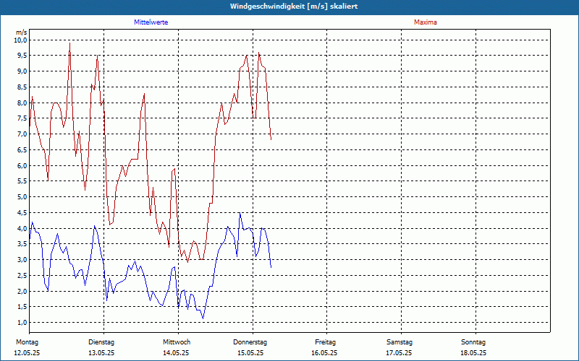This screenshot has height=361, width=579.
Task: Click the '8,5' y-axis value
Action: 22,87
